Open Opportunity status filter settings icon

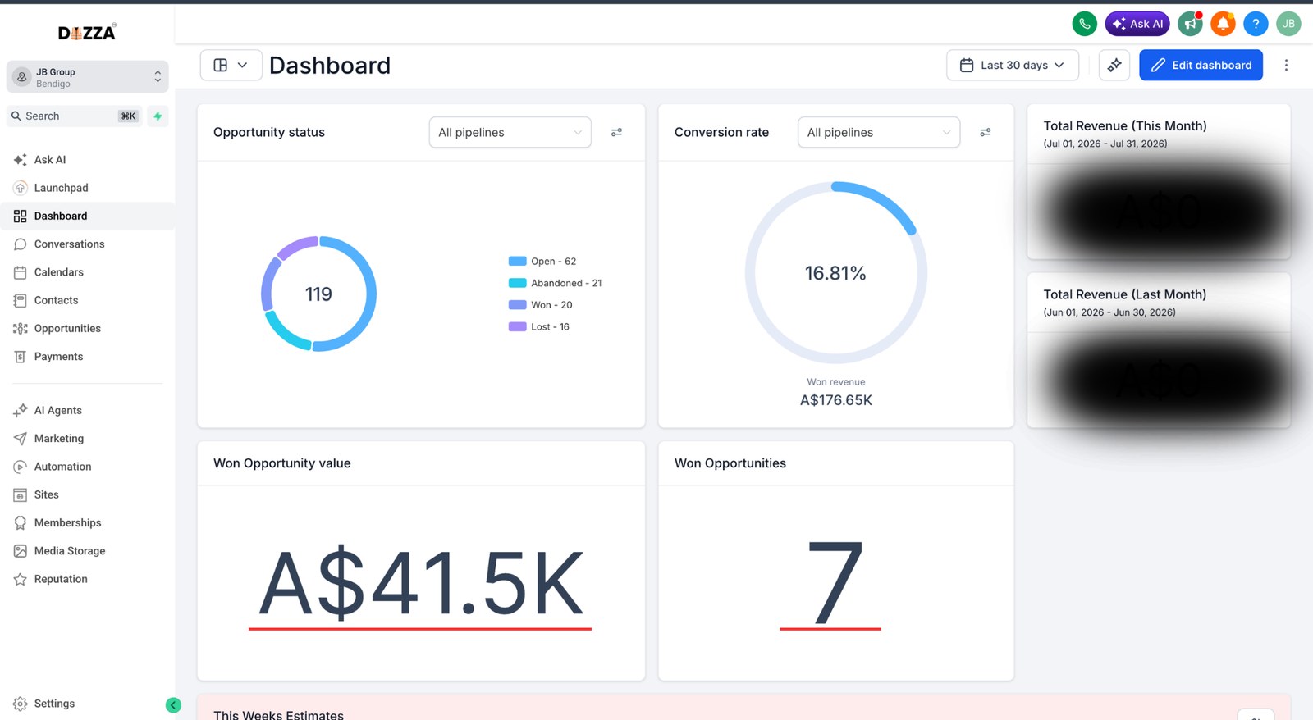pyautogui.click(x=616, y=132)
